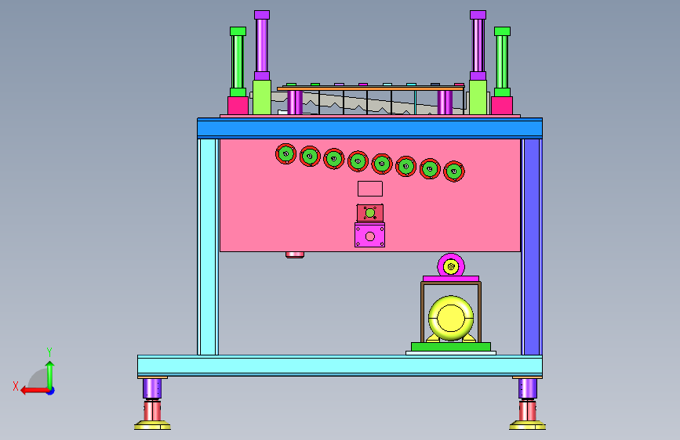Select the magenta mounting block with circular hole
The width and height of the screenshot is (680, 440).
(x=370, y=236)
